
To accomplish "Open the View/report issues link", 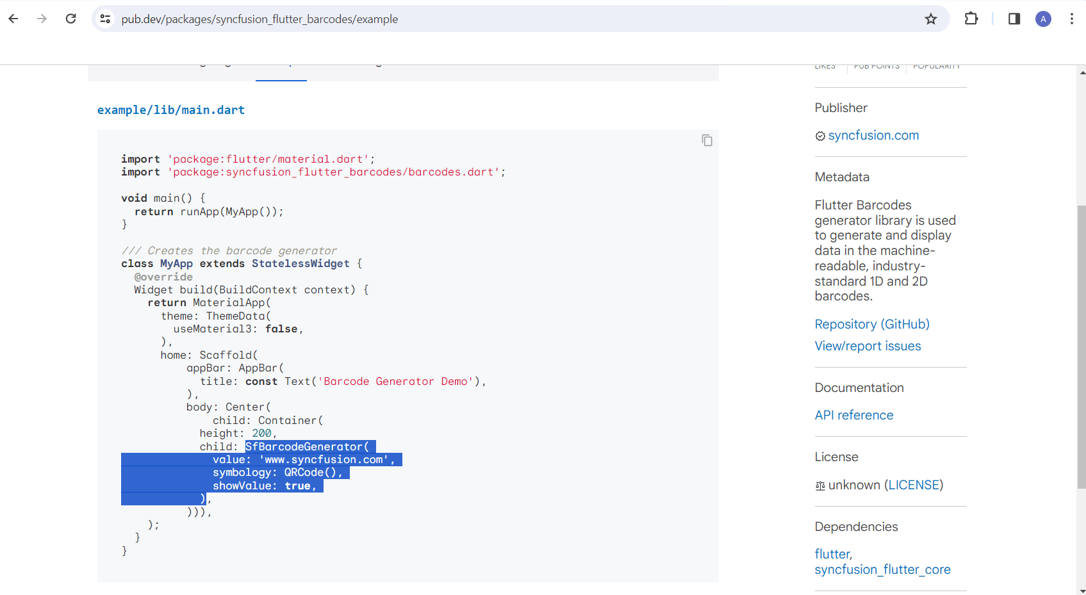I will click(868, 346).
